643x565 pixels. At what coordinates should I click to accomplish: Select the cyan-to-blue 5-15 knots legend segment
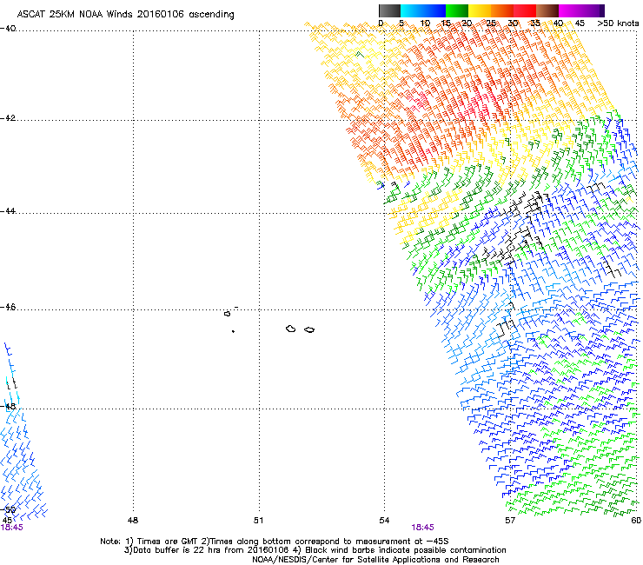[423, 10]
